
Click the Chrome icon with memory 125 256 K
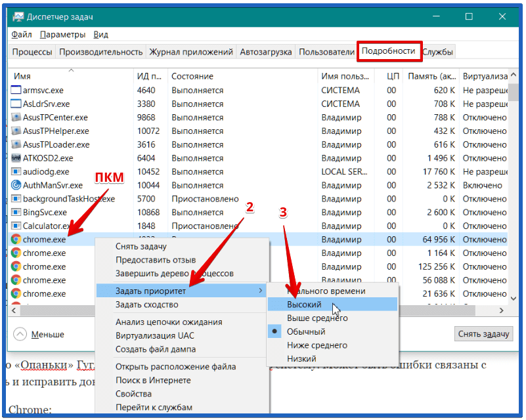point(16,266)
